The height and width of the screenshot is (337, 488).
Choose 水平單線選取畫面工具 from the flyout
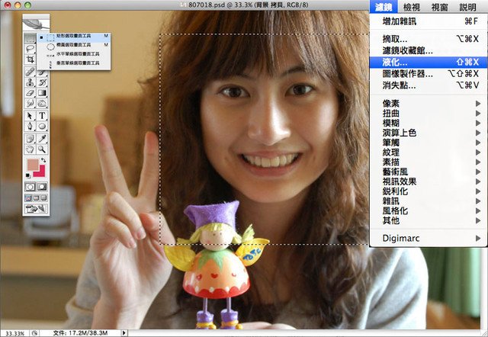(x=74, y=54)
